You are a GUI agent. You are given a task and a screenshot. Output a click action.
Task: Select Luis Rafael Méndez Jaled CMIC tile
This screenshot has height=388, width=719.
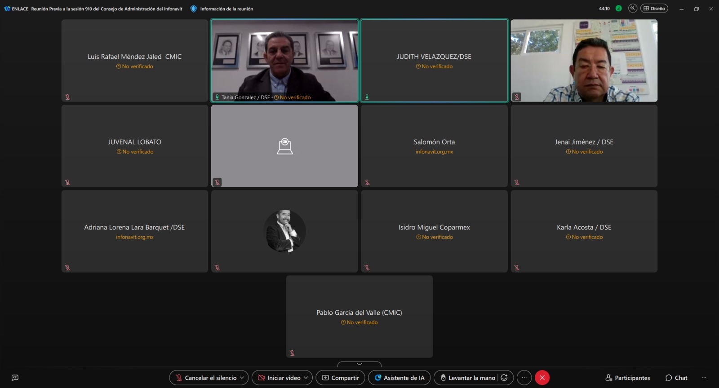[135, 61]
